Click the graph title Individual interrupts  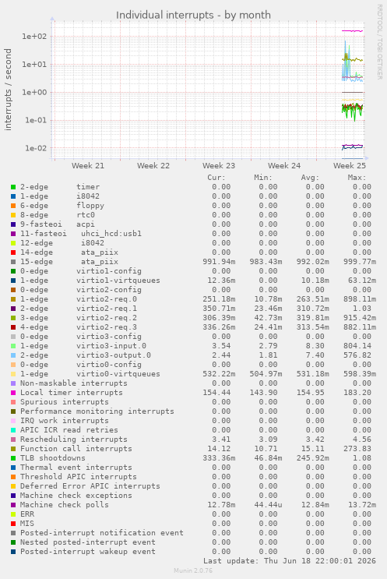(193, 15)
